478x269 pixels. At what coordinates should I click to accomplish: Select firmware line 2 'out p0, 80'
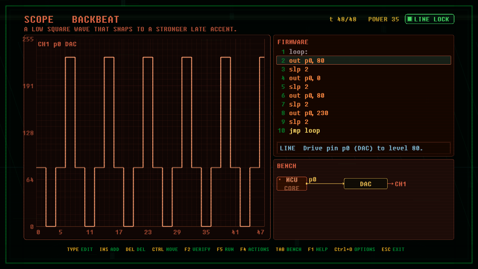coord(363,61)
